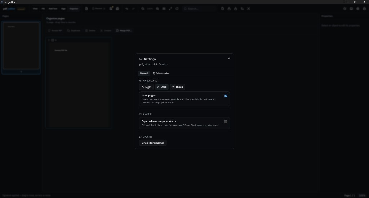Click the fullscreen expand arrows icon
The width and height of the screenshot is (369, 198).
click(170, 9)
